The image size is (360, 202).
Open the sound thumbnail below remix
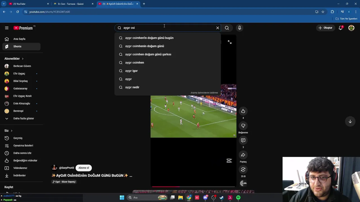243,183
